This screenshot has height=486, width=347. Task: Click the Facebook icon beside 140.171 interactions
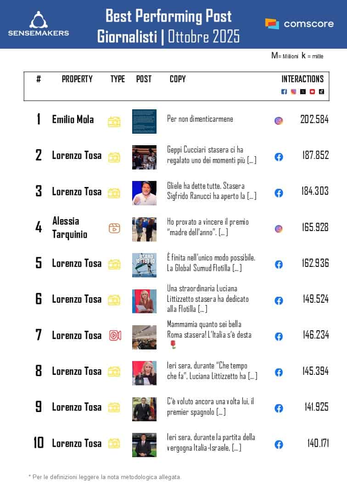coord(279,444)
